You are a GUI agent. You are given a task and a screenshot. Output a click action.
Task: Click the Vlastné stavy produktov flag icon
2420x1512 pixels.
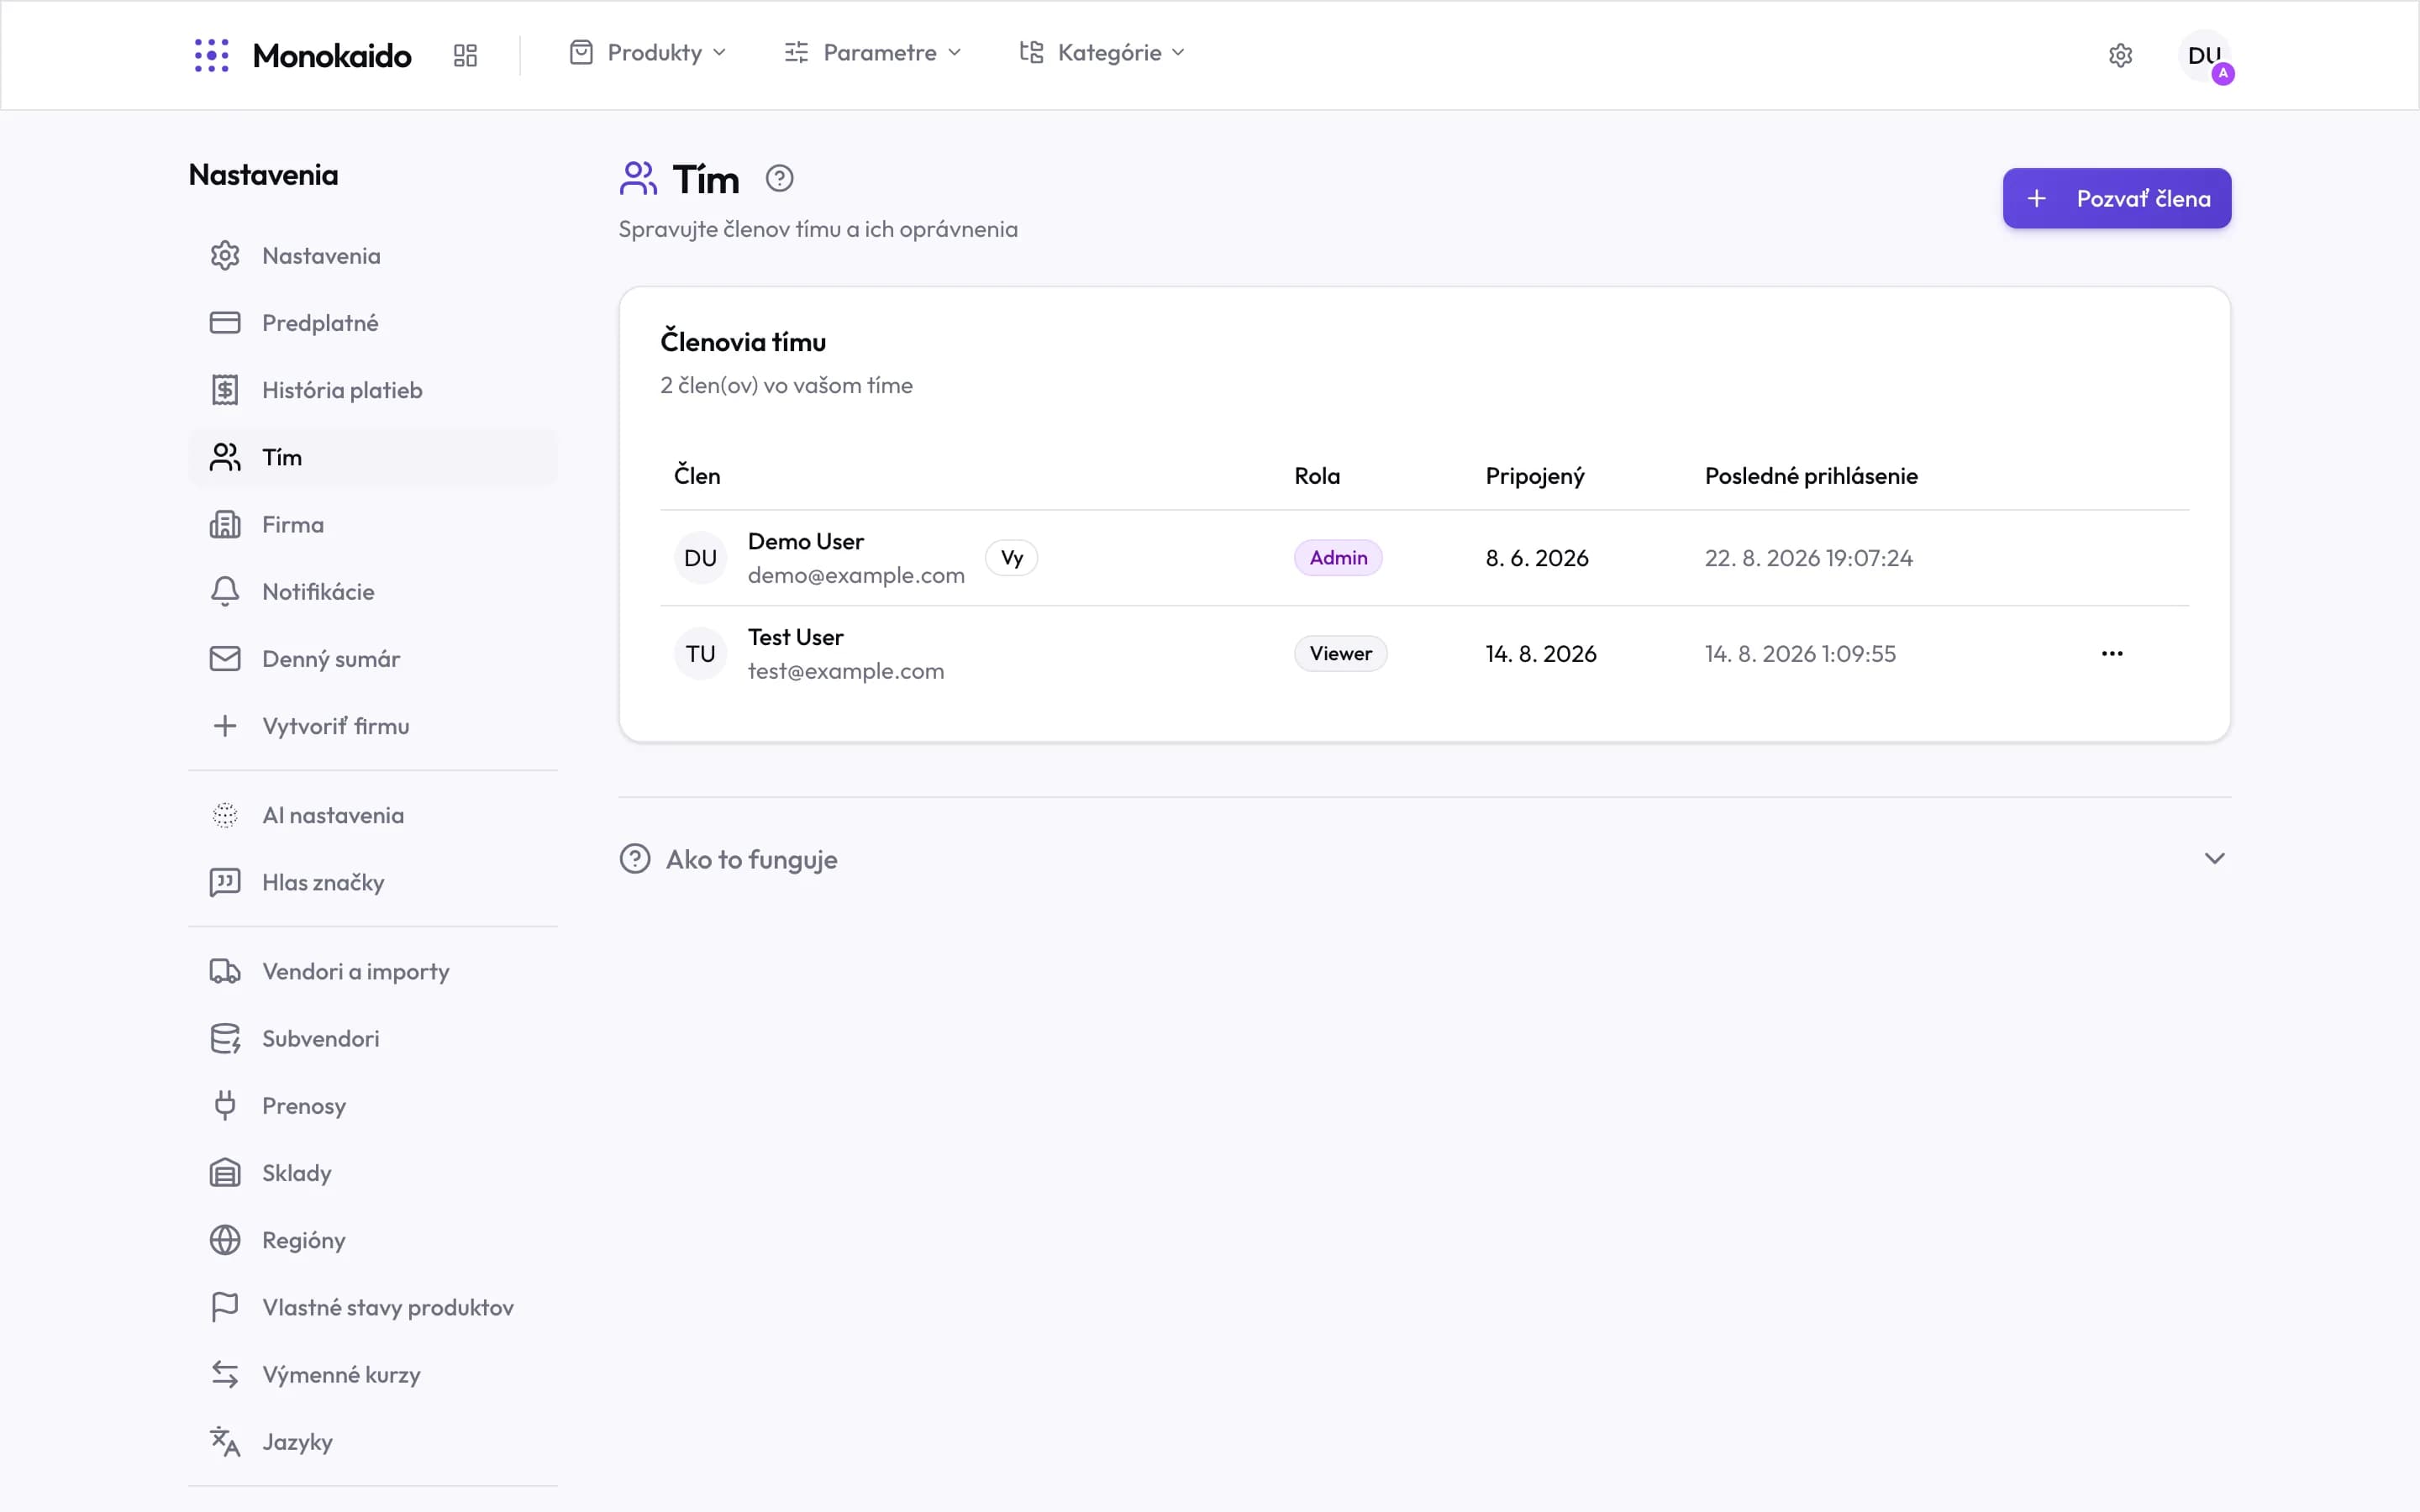(x=225, y=1307)
